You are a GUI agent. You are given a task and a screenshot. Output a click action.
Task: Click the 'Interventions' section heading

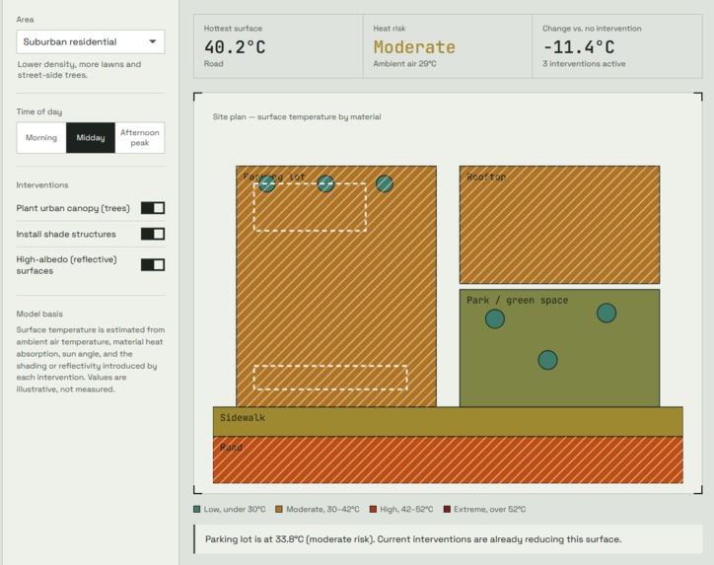42,184
